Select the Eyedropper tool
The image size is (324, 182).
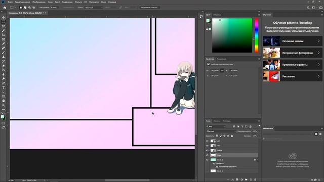(x=4, y=43)
